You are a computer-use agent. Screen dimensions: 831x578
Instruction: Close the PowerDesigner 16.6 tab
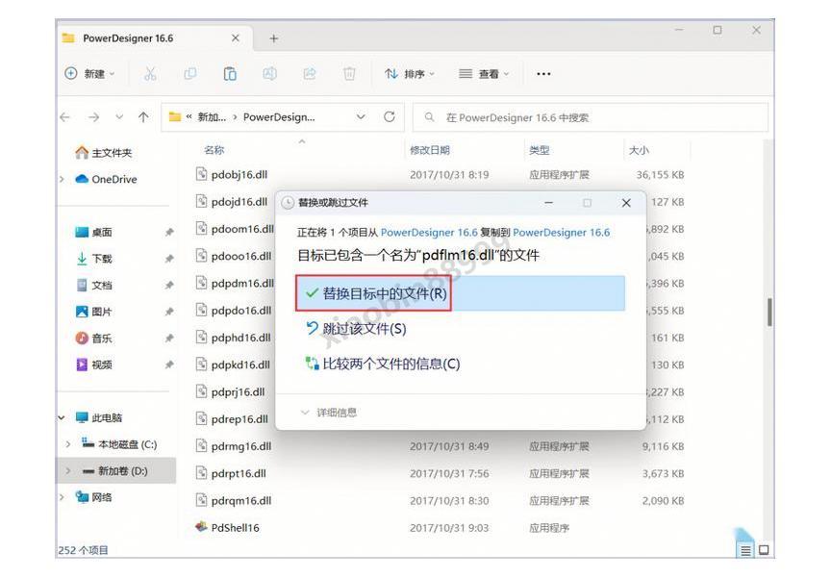236,38
